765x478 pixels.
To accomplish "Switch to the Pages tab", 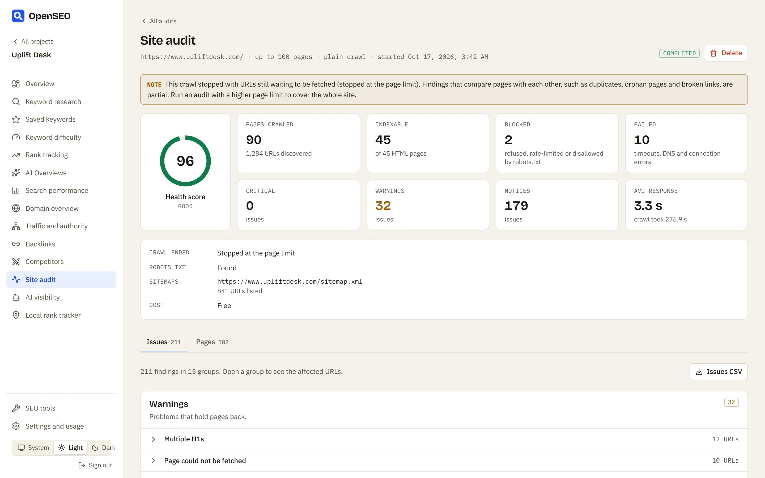I will (x=212, y=342).
